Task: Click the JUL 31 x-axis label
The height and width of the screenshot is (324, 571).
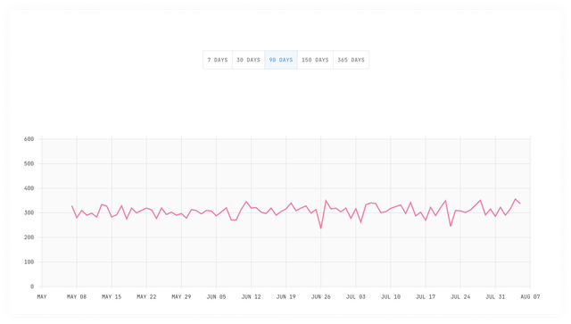Action: click(495, 296)
